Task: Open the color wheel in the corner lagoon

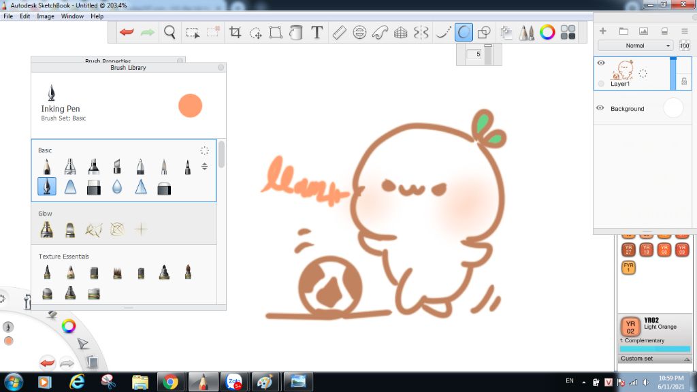Action: 69,326
